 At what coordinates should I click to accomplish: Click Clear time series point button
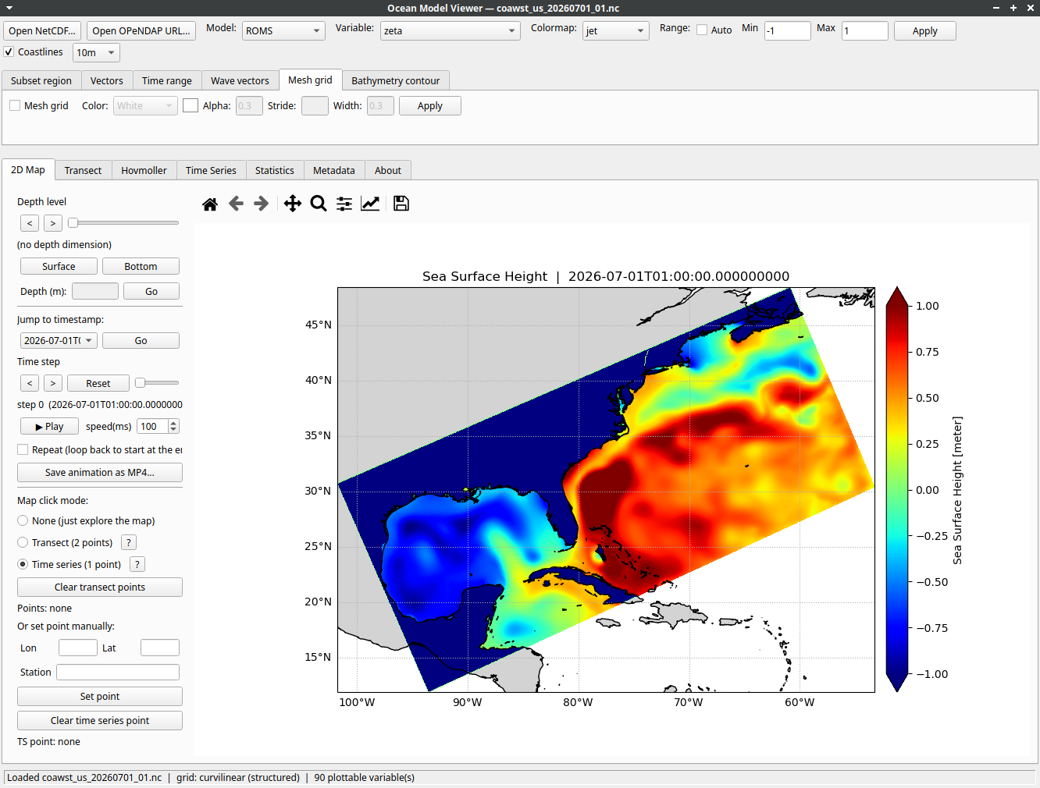click(100, 720)
